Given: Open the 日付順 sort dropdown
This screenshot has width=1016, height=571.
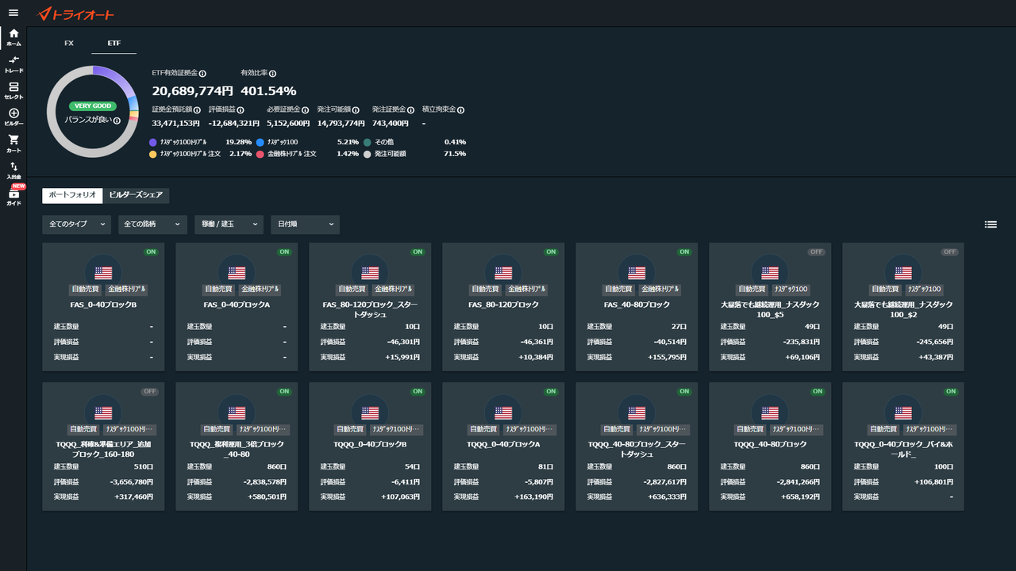Looking at the screenshot, I should click(306, 224).
